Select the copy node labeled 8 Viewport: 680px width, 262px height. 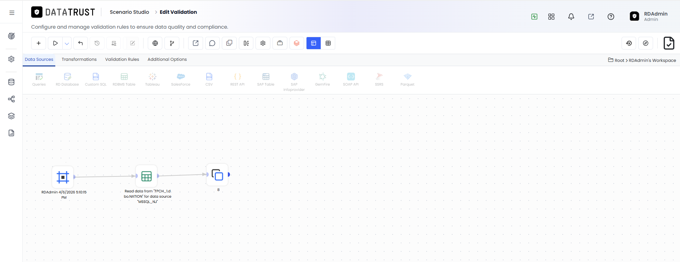tap(217, 175)
